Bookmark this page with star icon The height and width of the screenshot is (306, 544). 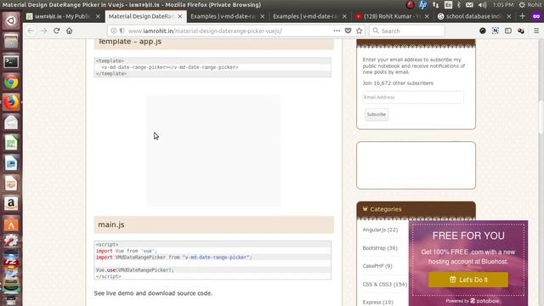(x=359, y=31)
